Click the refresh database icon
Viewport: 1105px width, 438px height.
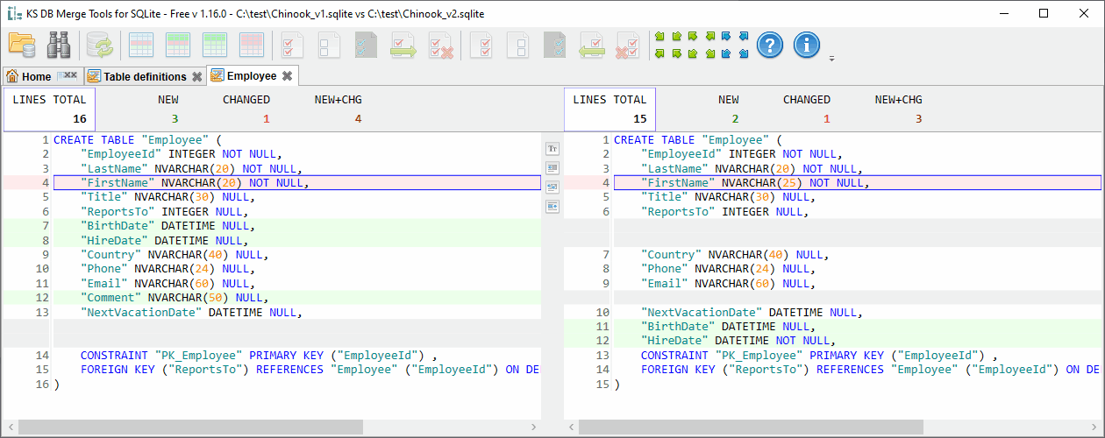pyautogui.click(x=99, y=44)
